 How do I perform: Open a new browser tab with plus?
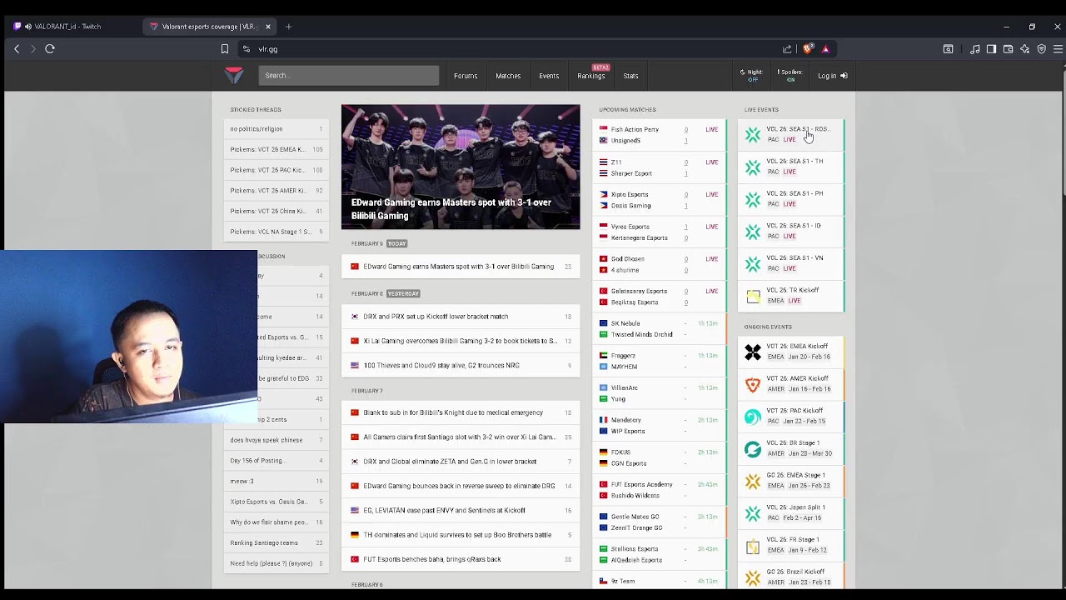tap(288, 27)
